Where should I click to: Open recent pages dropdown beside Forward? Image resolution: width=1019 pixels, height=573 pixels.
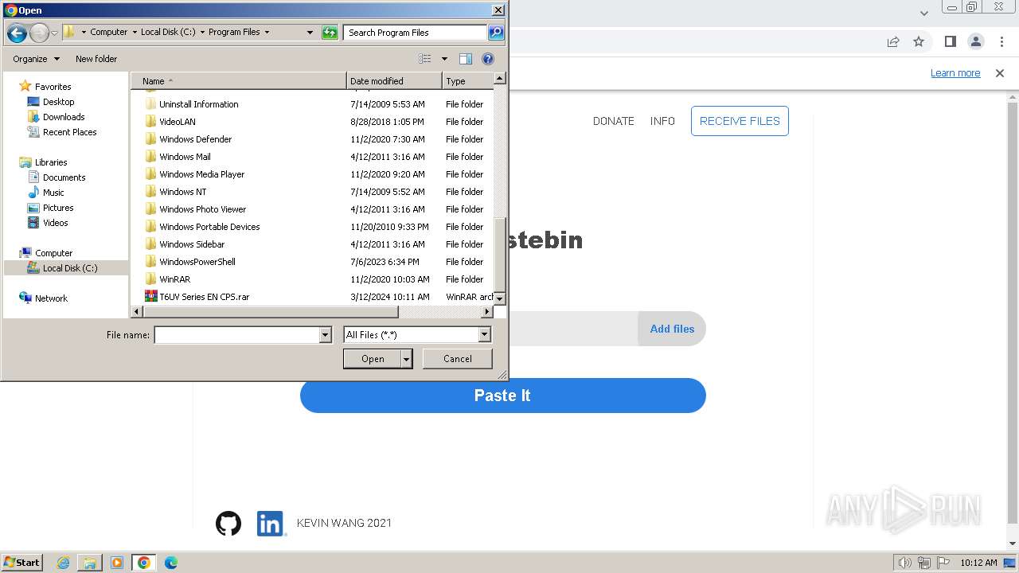pyautogui.click(x=54, y=33)
